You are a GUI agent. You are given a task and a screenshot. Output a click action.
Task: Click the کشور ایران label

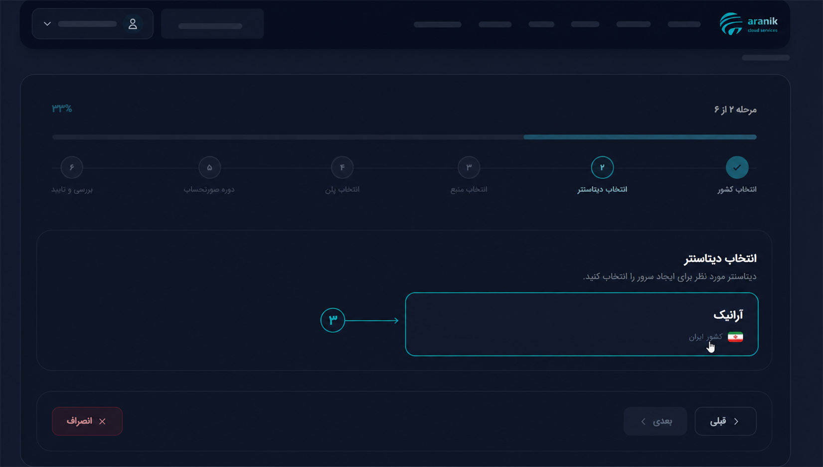705,337
